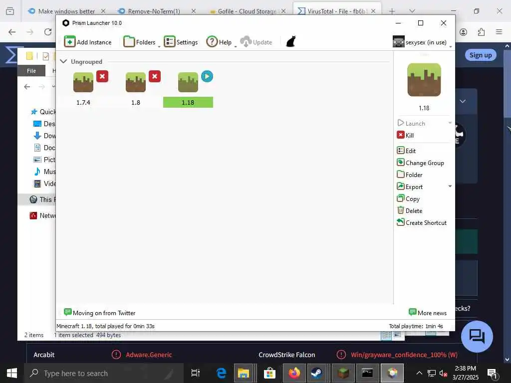Select Desktop in Explorer navigation pane
The width and height of the screenshot is (511, 383).
point(44,124)
